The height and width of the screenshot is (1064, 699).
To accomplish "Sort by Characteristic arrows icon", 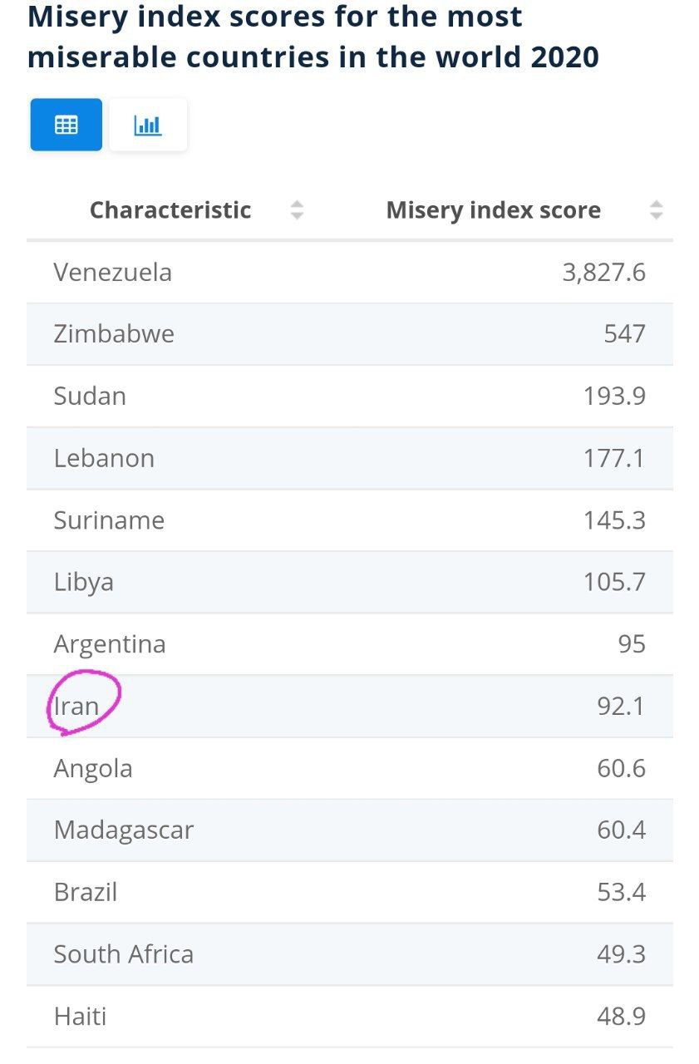I will [297, 210].
